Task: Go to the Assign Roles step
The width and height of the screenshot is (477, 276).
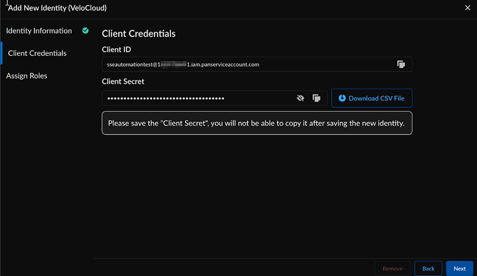Action: tap(26, 76)
